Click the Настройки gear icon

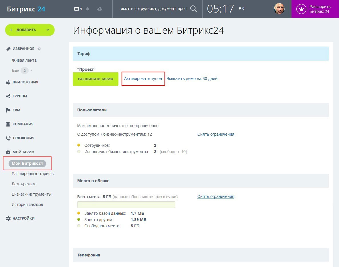(8, 218)
